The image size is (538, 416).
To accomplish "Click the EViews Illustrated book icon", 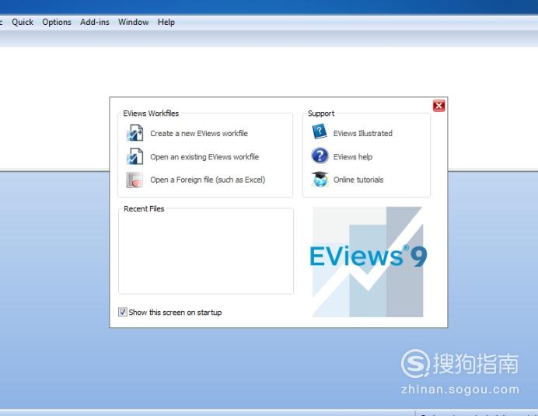I will [320, 132].
